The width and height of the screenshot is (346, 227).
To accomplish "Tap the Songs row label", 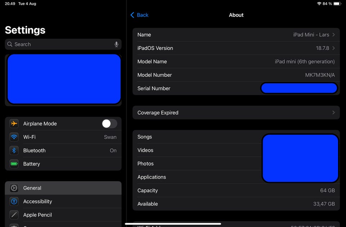I will tap(145, 137).
